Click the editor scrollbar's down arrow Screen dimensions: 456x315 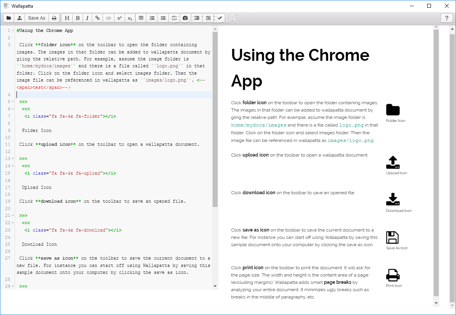point(215,286)
